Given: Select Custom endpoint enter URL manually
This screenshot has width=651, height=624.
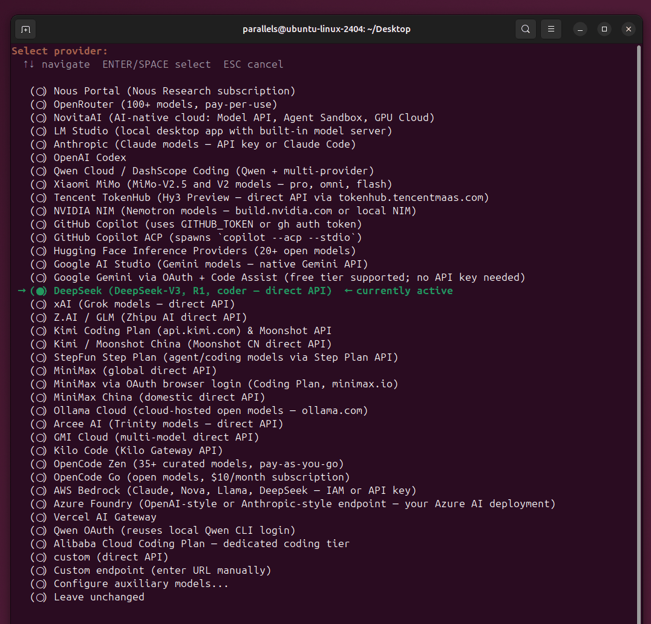Looking at the screenshot, I should 150,570.
